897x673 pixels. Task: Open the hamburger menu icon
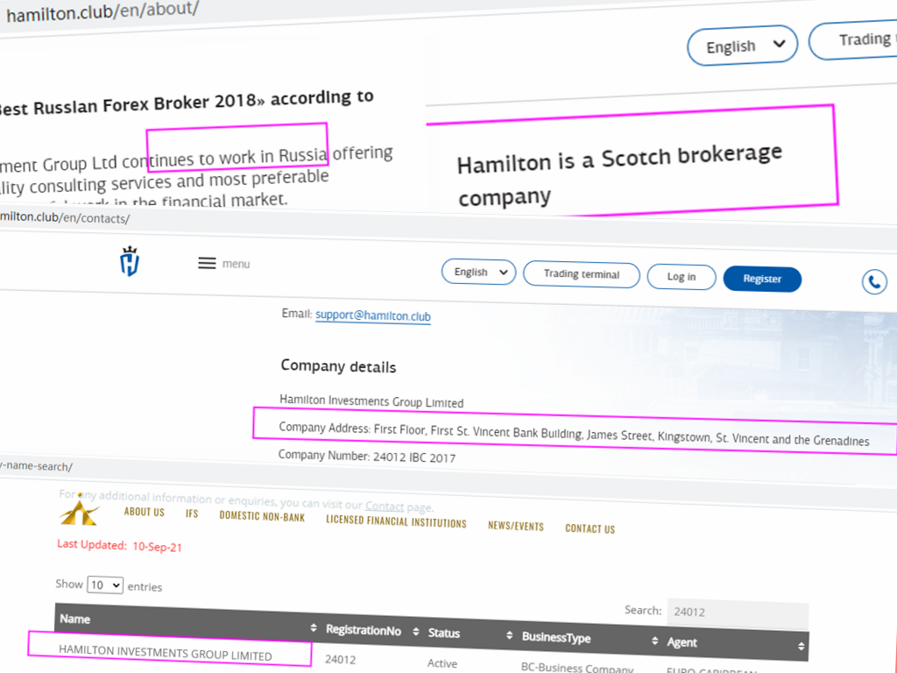[207, 263]
